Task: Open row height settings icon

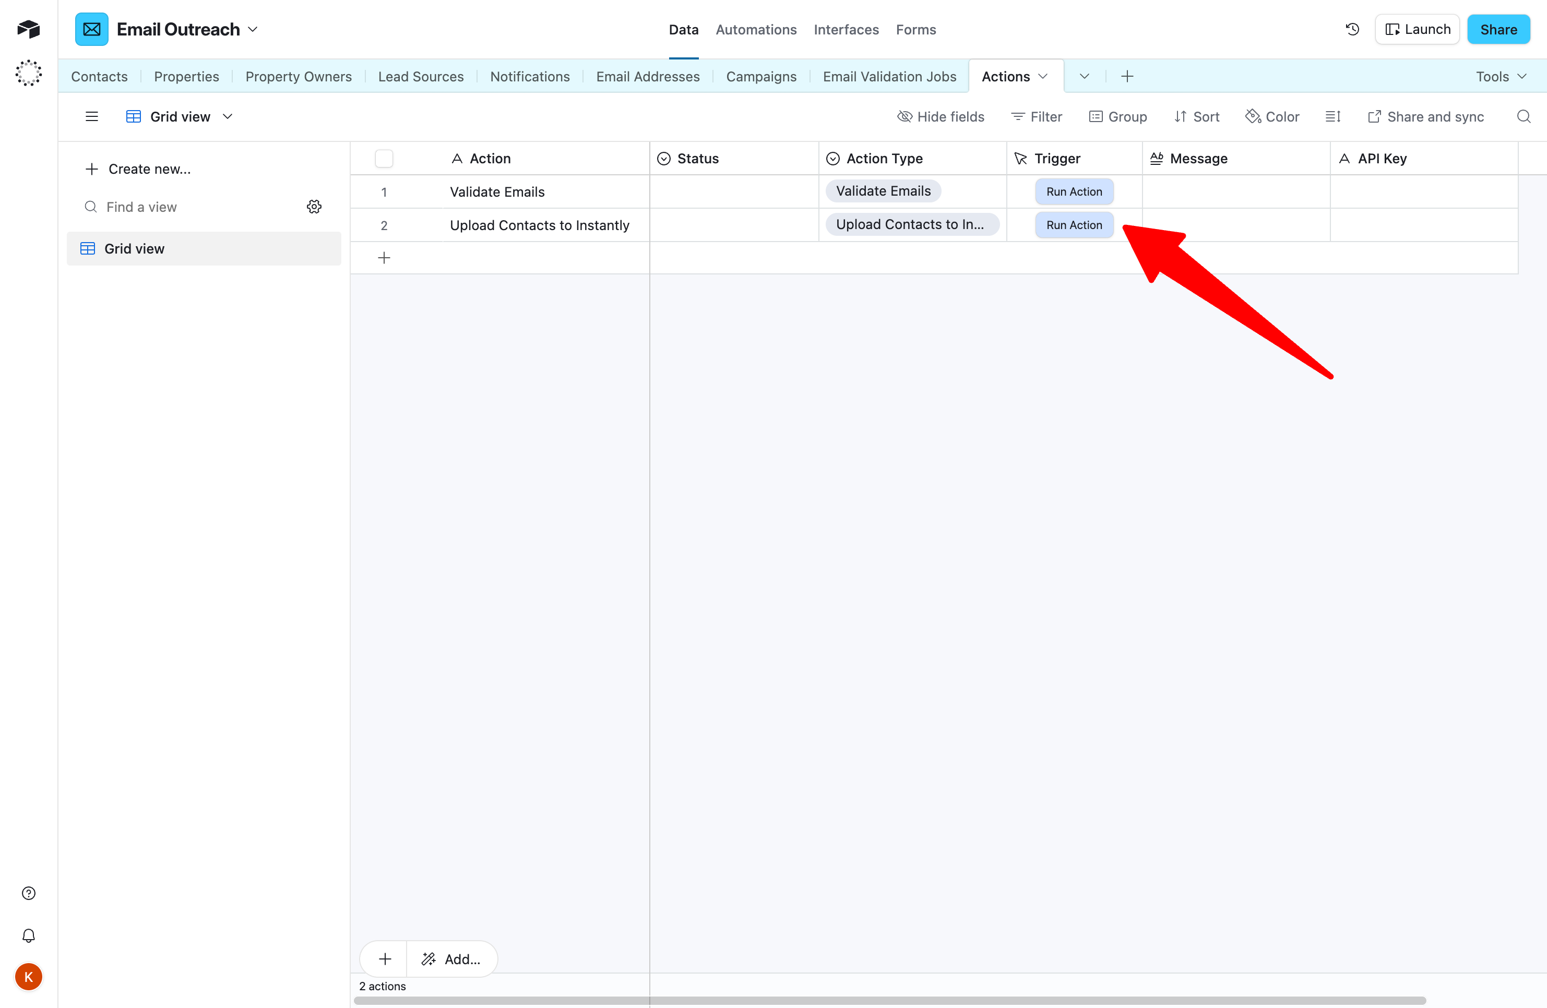Action: click(1333, 116)
